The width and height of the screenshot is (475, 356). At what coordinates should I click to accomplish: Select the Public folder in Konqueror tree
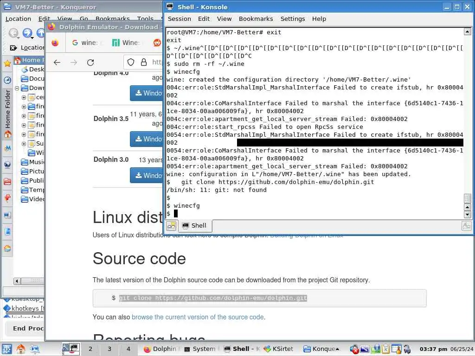[33, 181]
